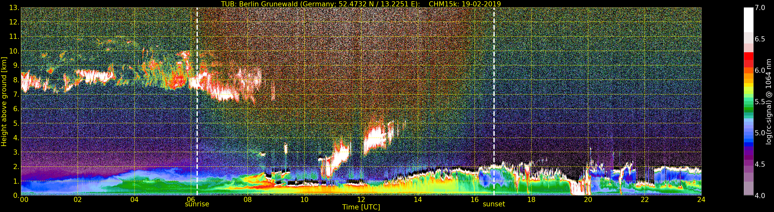
Task: Click the time axis tick '00'
Action: click(24, 200)
